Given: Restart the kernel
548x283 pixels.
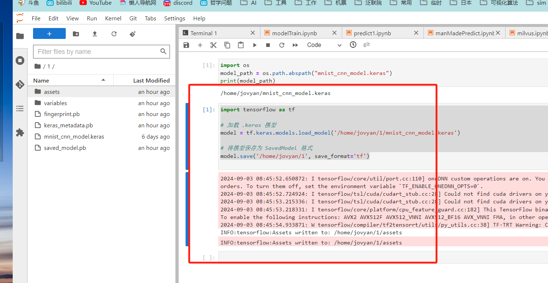Looking at the screenshot, I should (282, 45).
